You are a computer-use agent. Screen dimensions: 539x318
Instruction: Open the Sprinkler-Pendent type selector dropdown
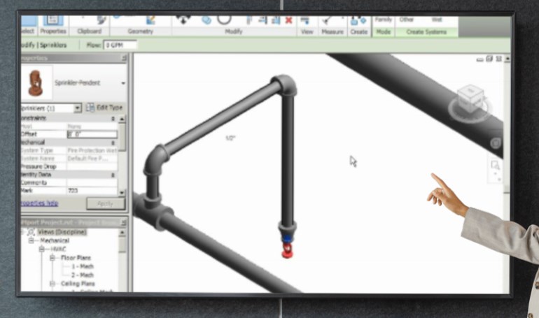pyautogui.click(x=123, y=83)
